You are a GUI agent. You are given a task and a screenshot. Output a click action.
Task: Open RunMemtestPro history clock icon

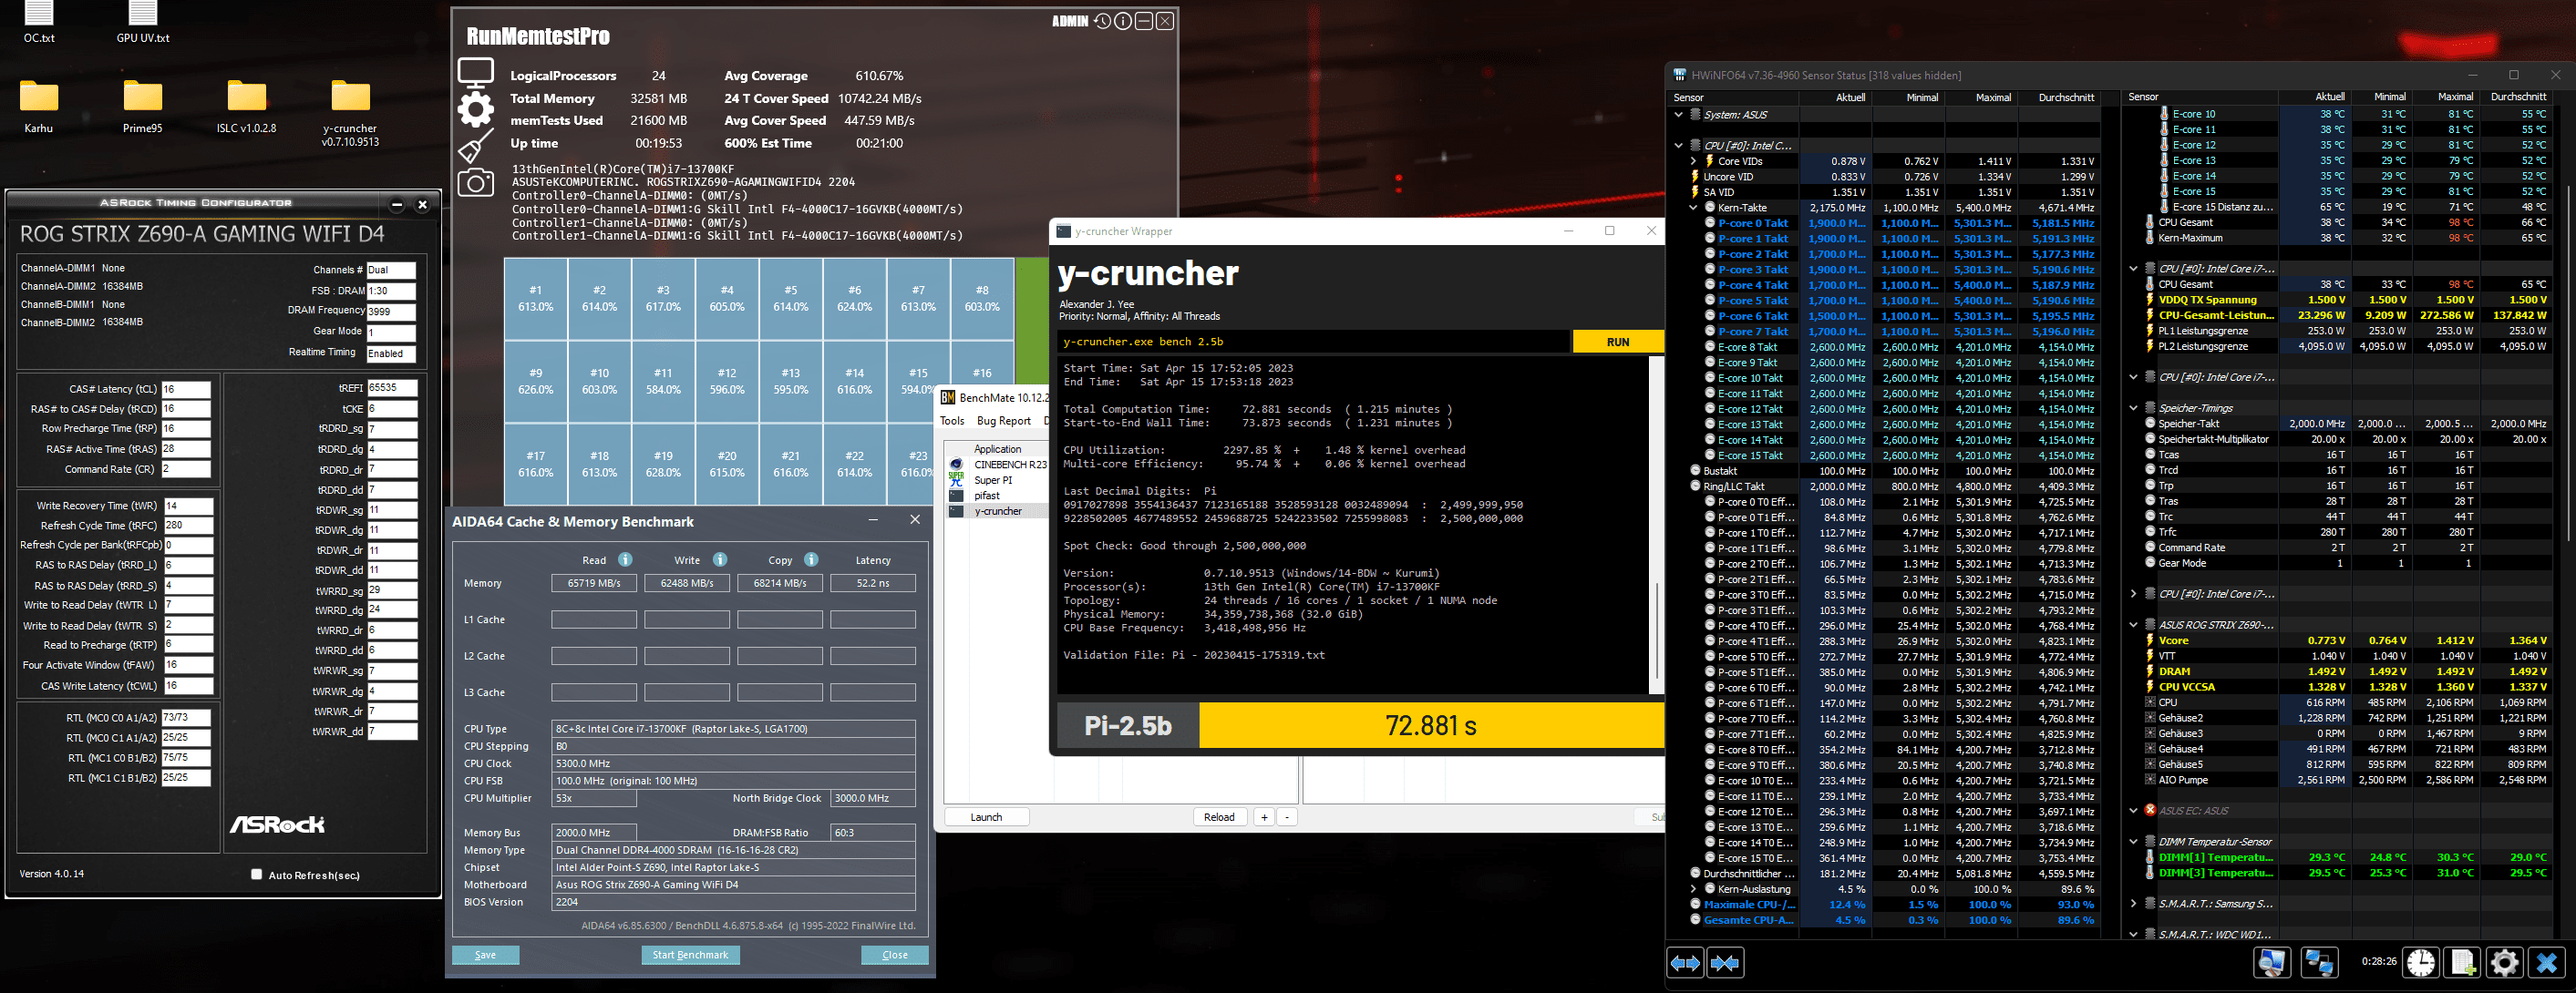1102,21
